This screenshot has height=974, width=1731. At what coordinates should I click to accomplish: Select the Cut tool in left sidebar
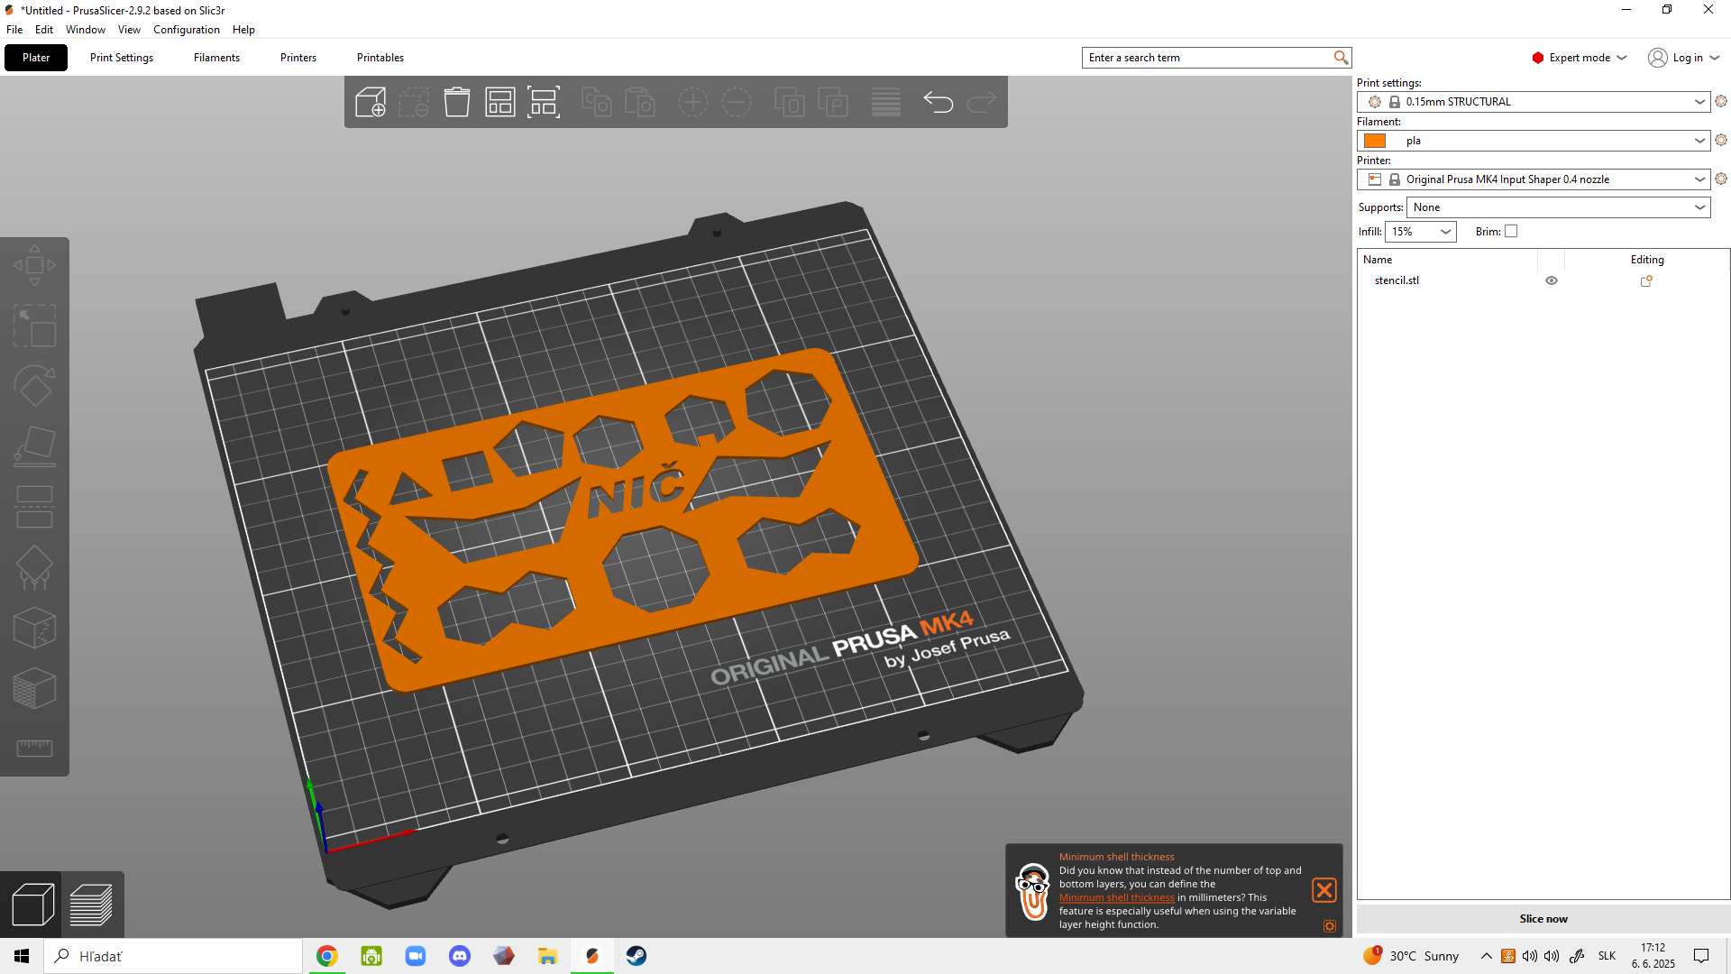(x=34, y=507)
